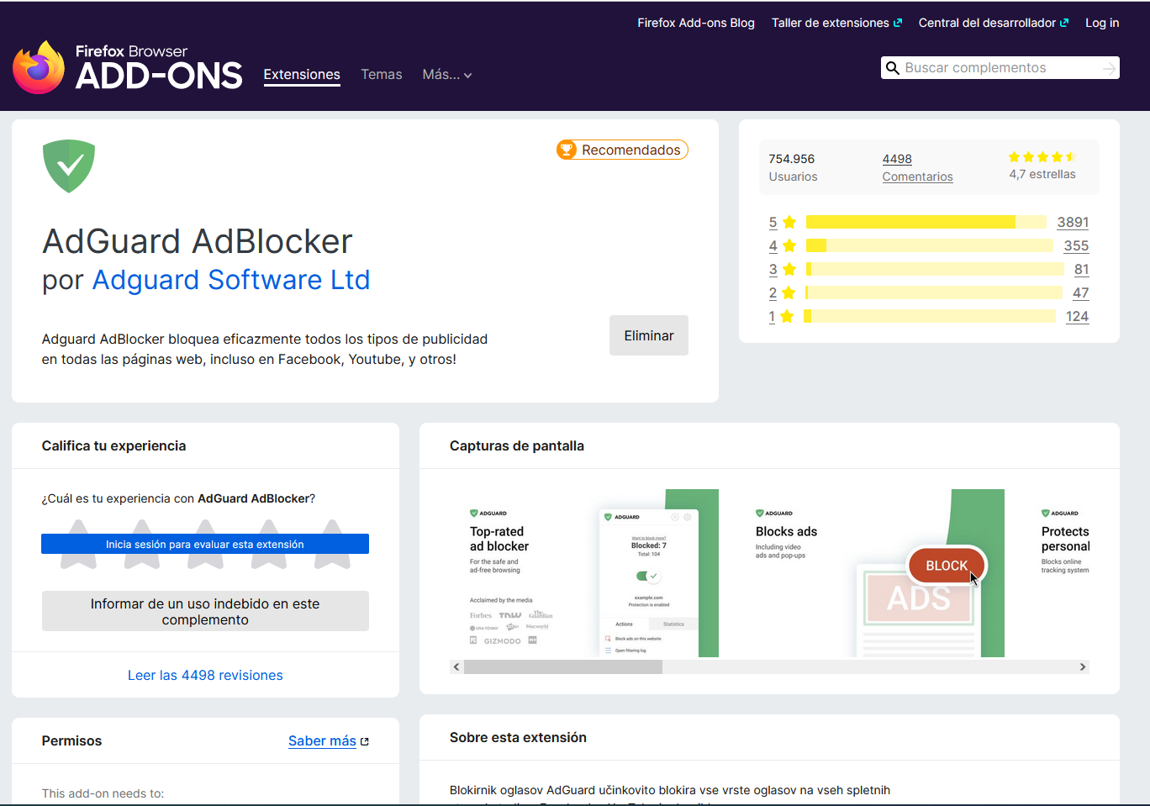
Task: Click the star next to rating 3
Action: pos(789,269)
